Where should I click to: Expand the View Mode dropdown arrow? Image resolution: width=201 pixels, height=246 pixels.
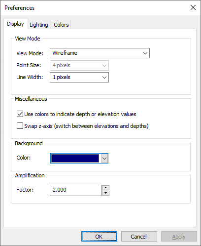145,53
